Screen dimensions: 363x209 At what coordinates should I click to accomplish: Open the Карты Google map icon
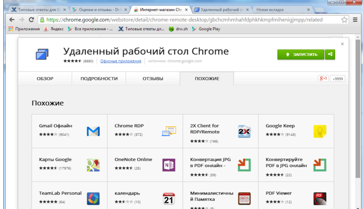point(93,165)
